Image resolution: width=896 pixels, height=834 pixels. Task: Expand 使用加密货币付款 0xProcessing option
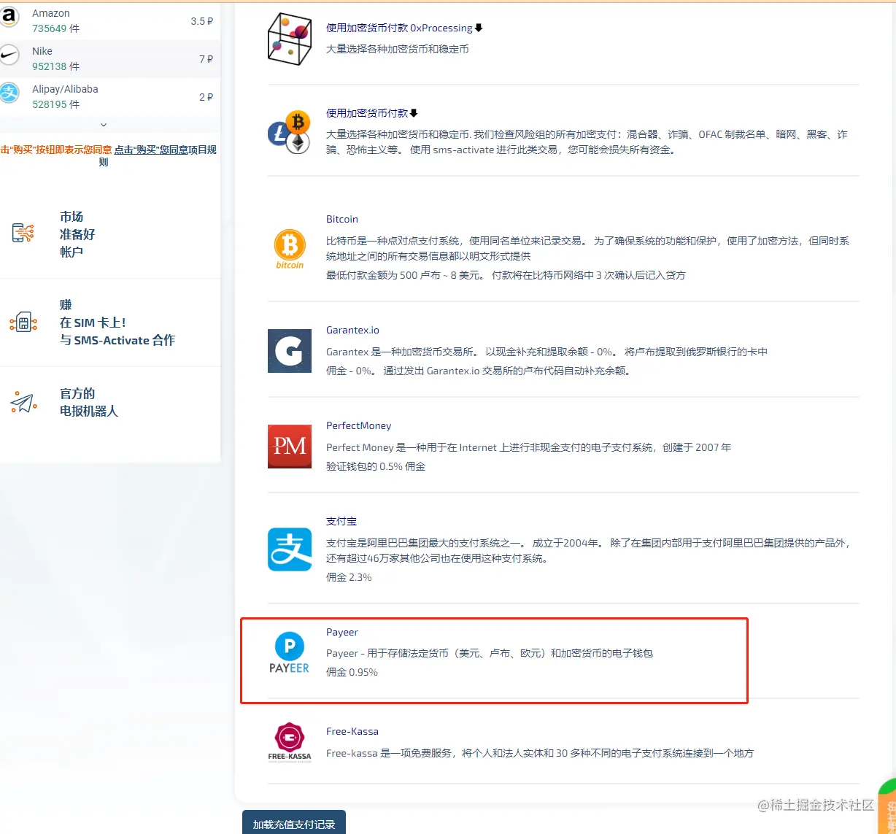point(404,28)
